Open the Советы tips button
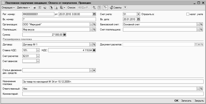Image resolution: width=206 pixels, height=104 pixels. pos(116,7)
